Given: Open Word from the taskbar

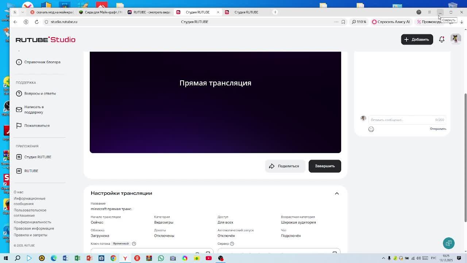Looking at the screenshot, I should click(x=65, y=258).
